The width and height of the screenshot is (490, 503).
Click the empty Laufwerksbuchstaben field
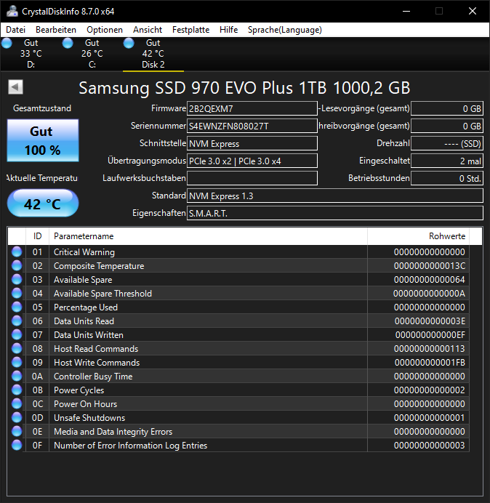pos(252,178)
